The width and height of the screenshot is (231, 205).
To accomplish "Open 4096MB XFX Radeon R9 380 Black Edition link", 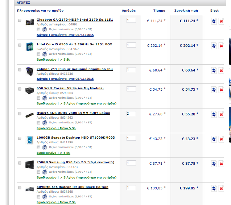I will tap(73, 187).
